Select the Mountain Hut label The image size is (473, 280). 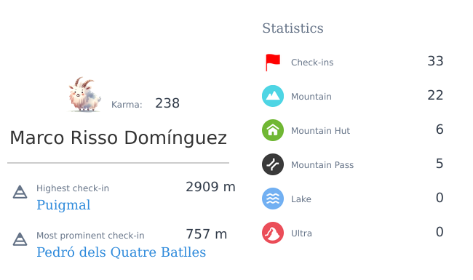[x=320, y=131]
